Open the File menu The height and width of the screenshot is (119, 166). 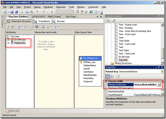coord(5,7)
